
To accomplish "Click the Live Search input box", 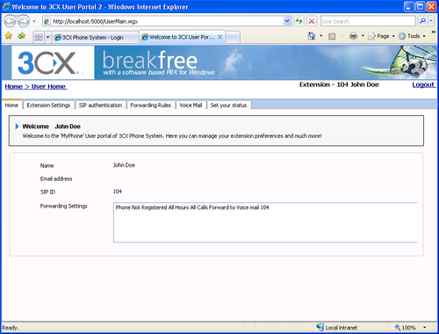I will coord(368,21).
